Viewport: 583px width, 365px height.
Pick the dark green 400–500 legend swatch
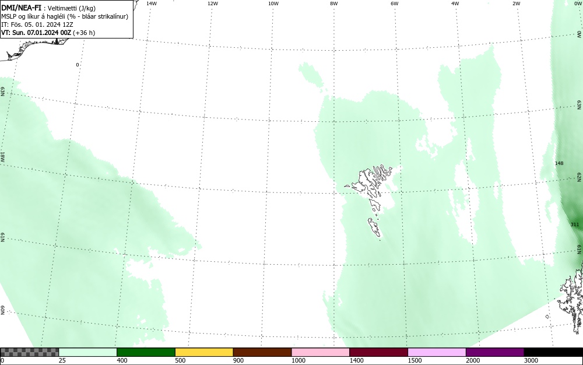pos(146,352)
